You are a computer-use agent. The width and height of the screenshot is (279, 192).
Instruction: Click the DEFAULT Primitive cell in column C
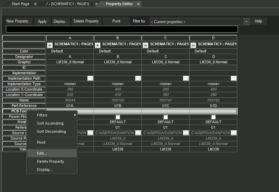166,122
